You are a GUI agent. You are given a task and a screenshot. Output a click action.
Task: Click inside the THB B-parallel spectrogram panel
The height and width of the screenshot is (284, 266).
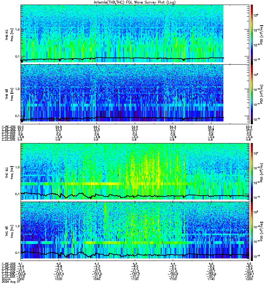point(122,93)
